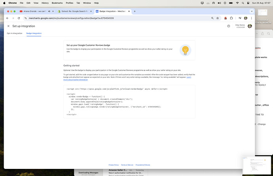Show the date and time Sun 25 Aug

click(261, 3)
